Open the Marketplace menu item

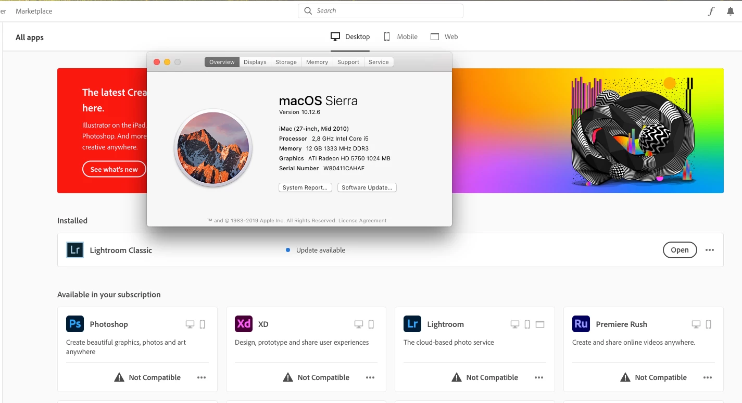coord(34,11)
